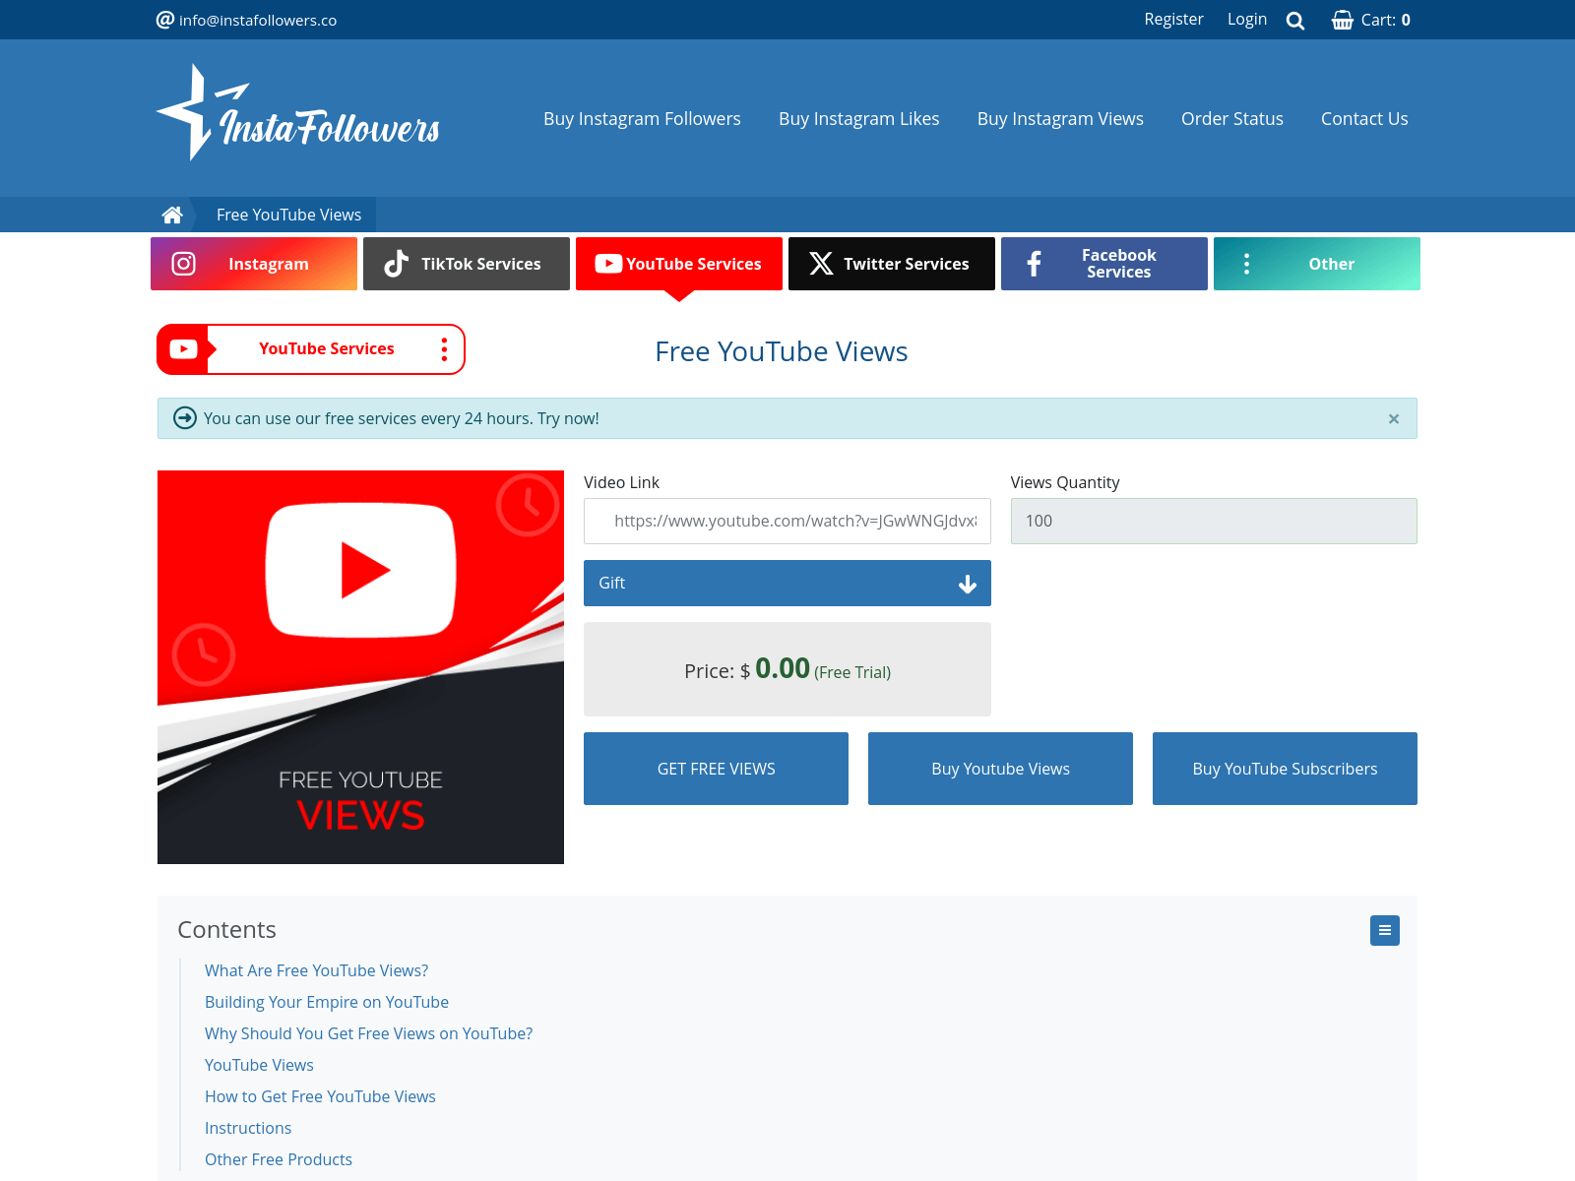Image resolution: width=1575 pixels, height=1181 pixels.
Task: Open TikTok Services tab
Action: tap(467, 264)
